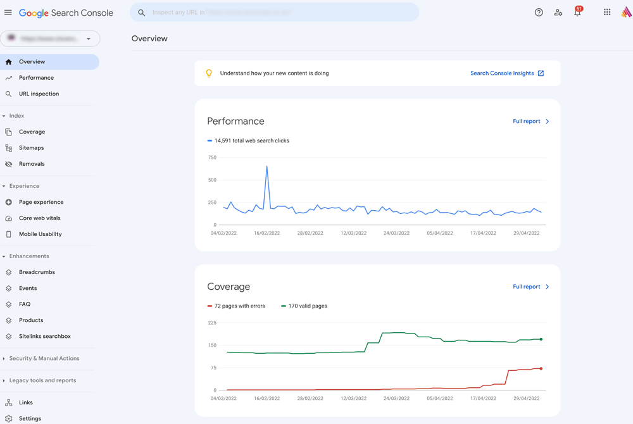
Task: Collapse the Enhancements section
Action: tap(4, 256)
